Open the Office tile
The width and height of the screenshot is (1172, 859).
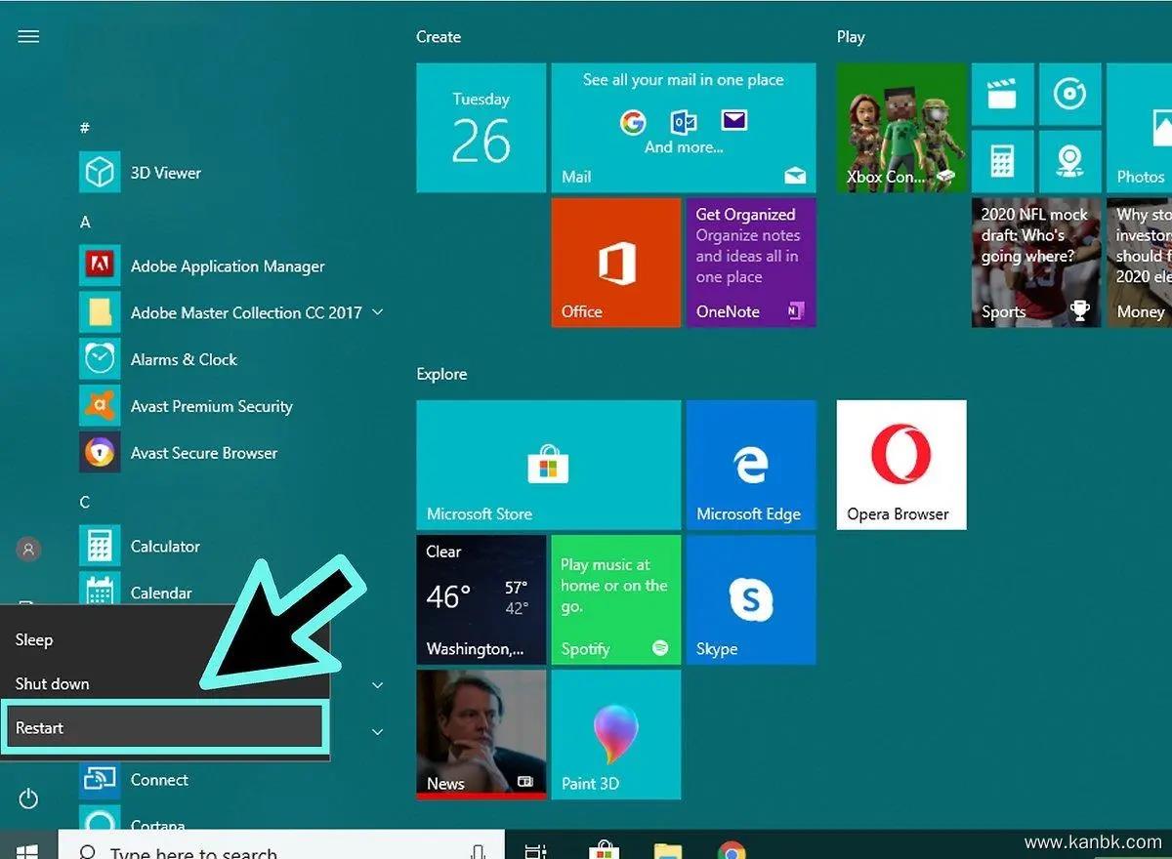[x=615, y=262]
